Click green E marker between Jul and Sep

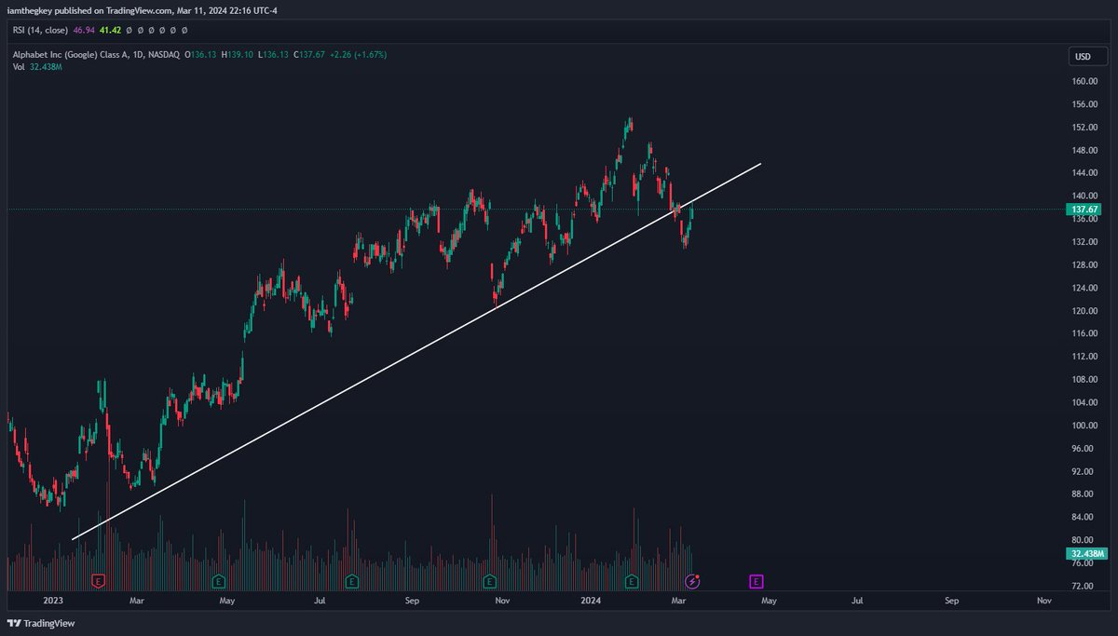click(352, 582)
